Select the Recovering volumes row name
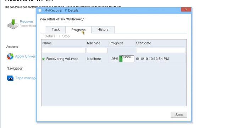The image size is (227, 128). click(62, 59)
